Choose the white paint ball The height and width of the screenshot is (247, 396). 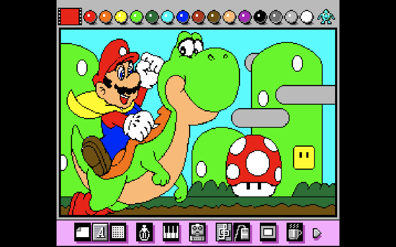click(x=307, y=17)
